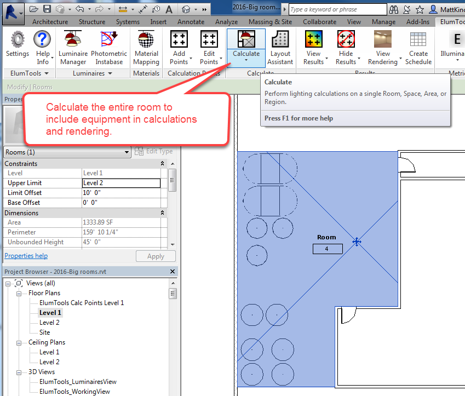Select the Layout Assistant icon

[x=280, y=48]
